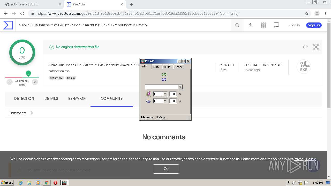Open the media player taskbar icon
The height and width of the screenshot is (186, 331).
pos(38,183)
